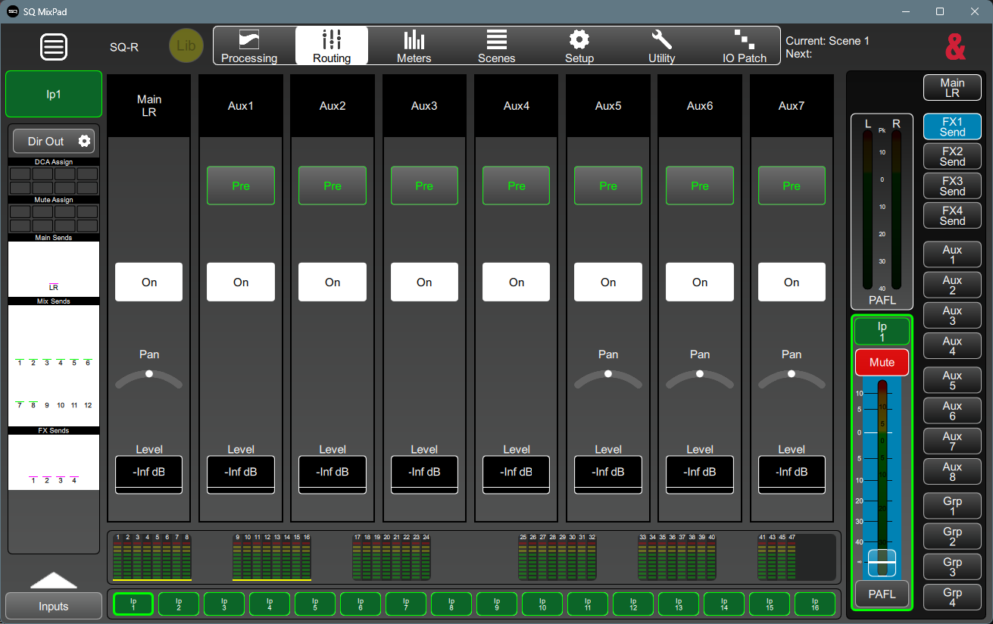Select input channel Ip 9 strip button
This screenshot has height=624, width=993.
[x=497, y=604]
